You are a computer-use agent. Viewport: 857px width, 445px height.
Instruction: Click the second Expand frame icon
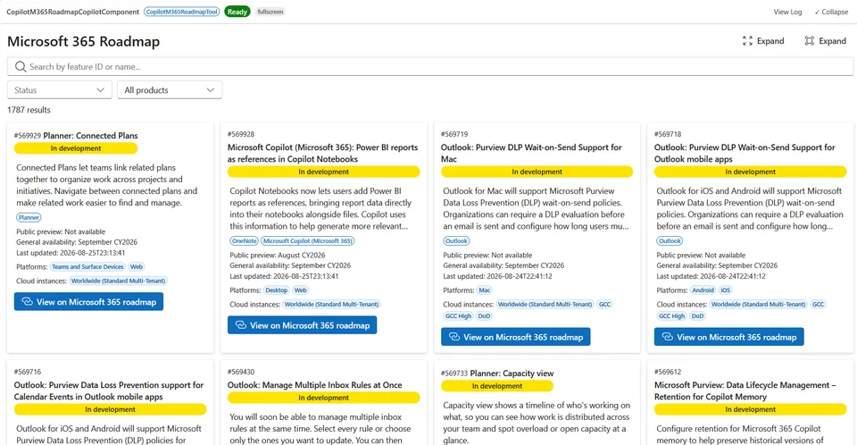coord(810,41)
